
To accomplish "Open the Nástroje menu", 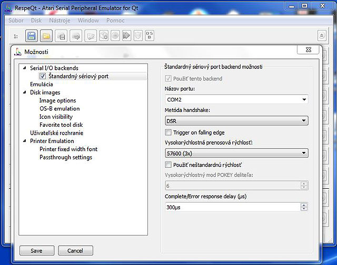I will (60, 21).
